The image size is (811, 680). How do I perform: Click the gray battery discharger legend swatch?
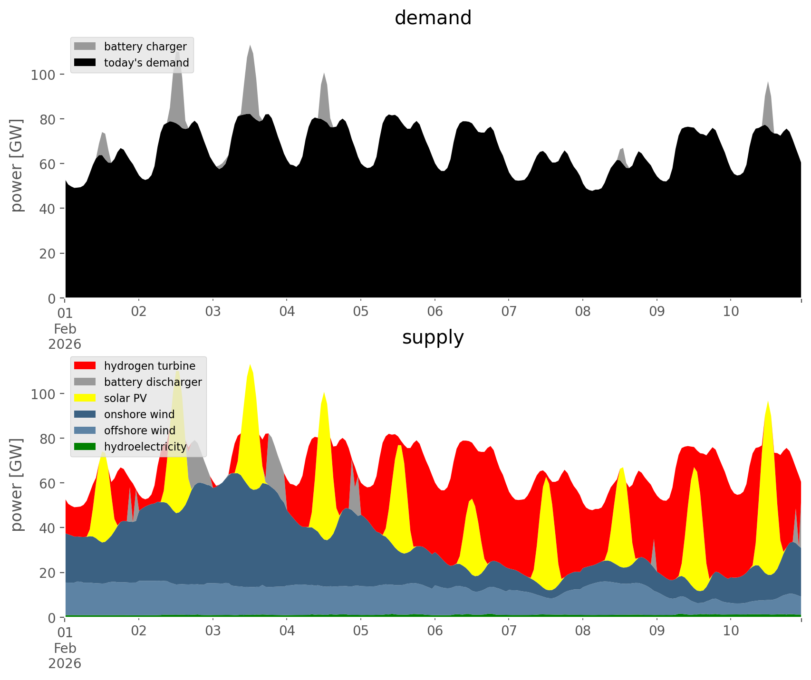click(x=85, y=382)
